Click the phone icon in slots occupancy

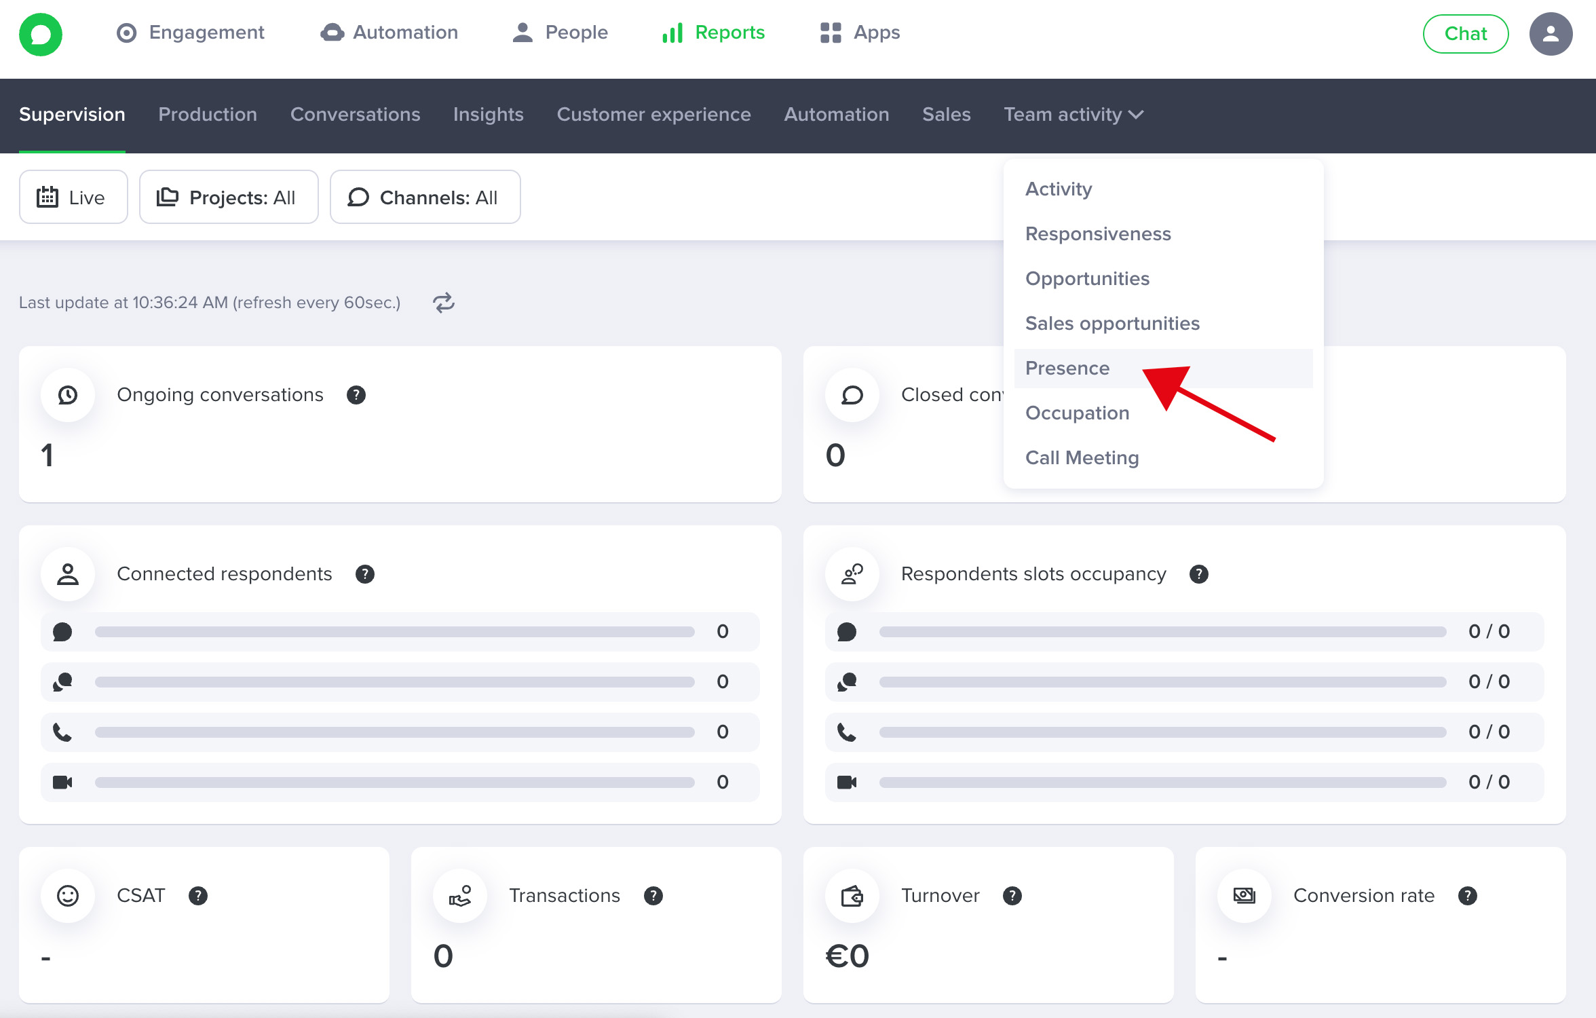tap(847, 732)
